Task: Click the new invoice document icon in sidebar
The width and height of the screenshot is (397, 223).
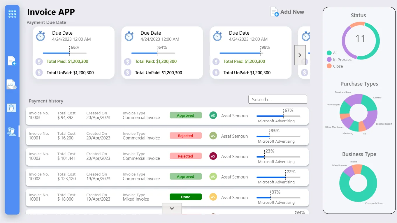Action: (x=12, y=61)
